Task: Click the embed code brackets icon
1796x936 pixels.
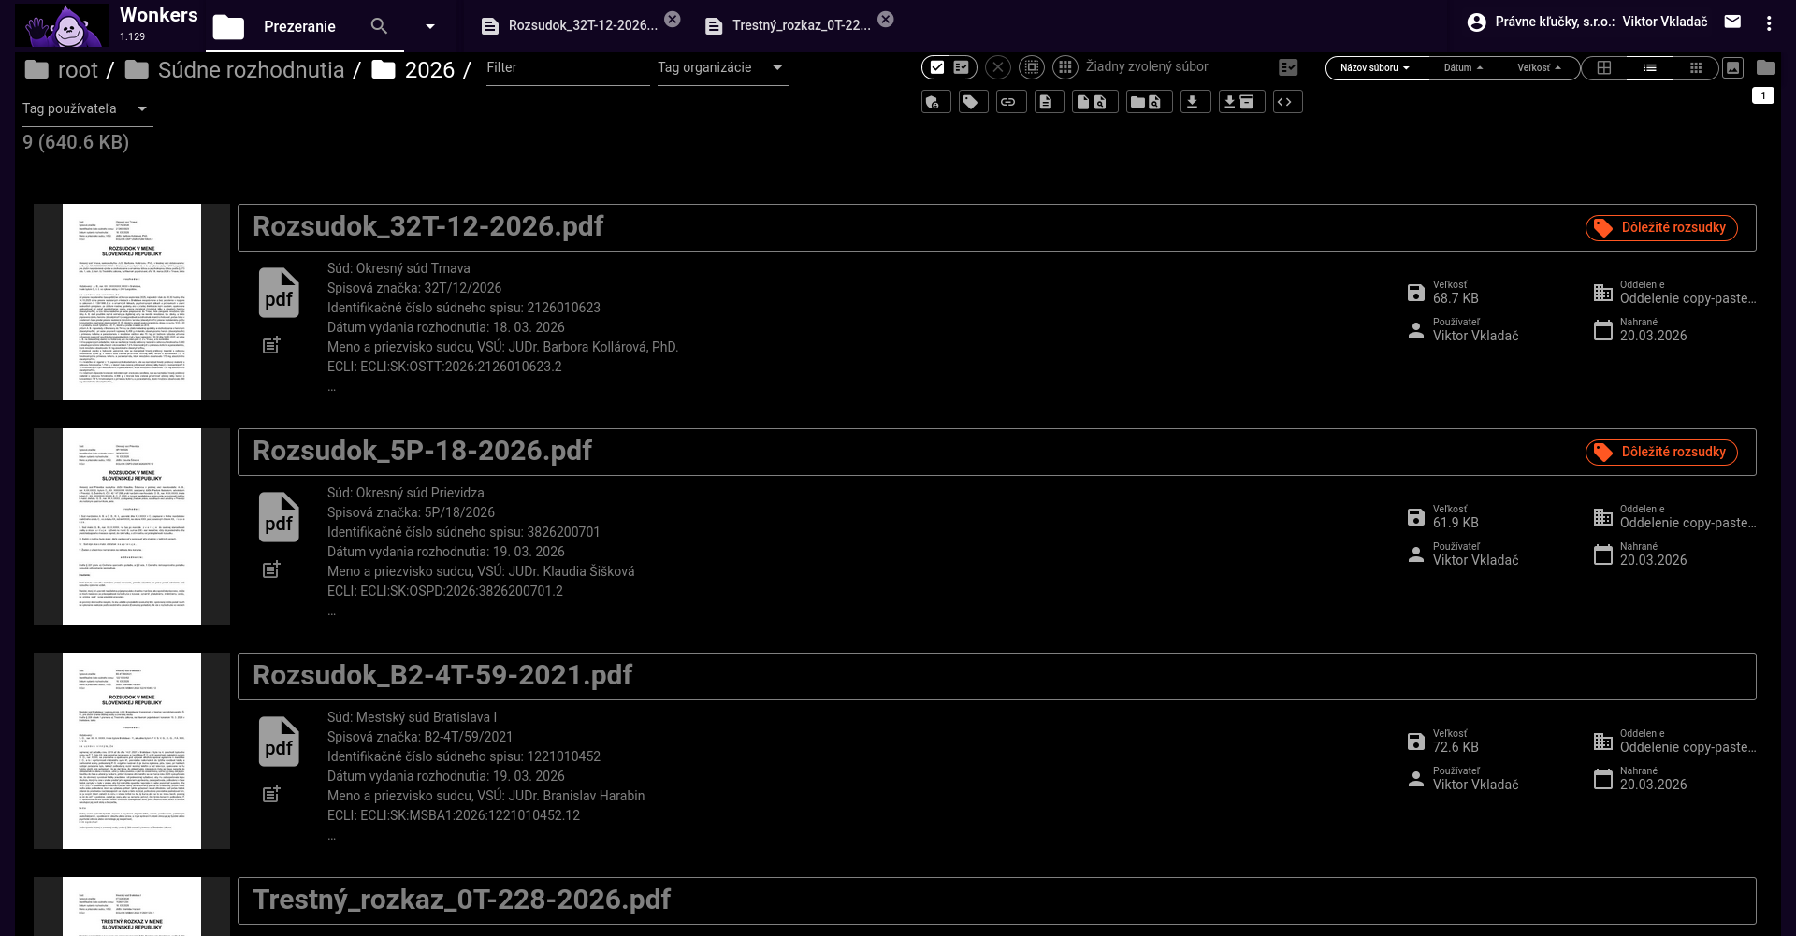Action: (x=1287, y=102)
